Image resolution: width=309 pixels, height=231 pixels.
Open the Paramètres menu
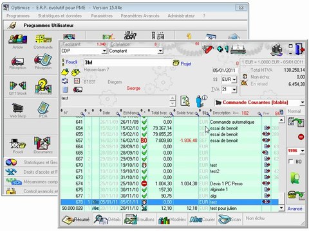(x=102, y=16)
